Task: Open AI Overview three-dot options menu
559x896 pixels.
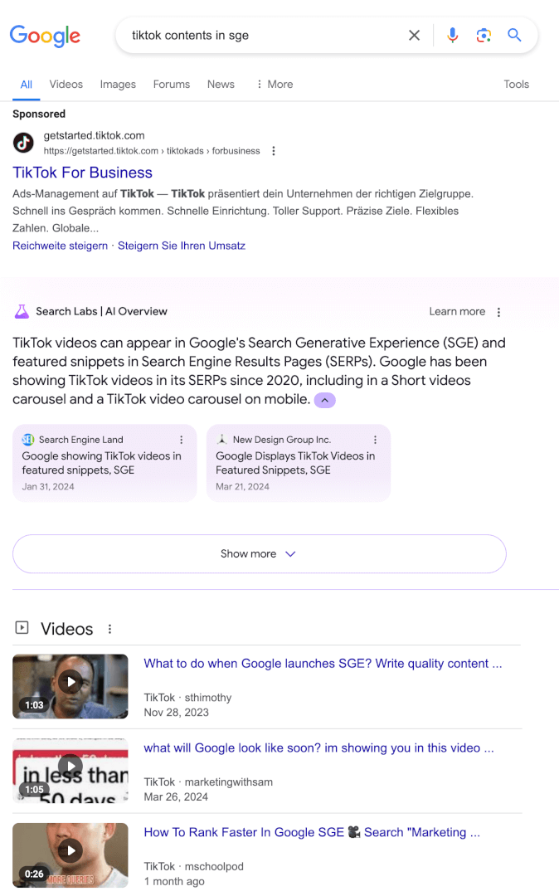Action: (498, 312)
